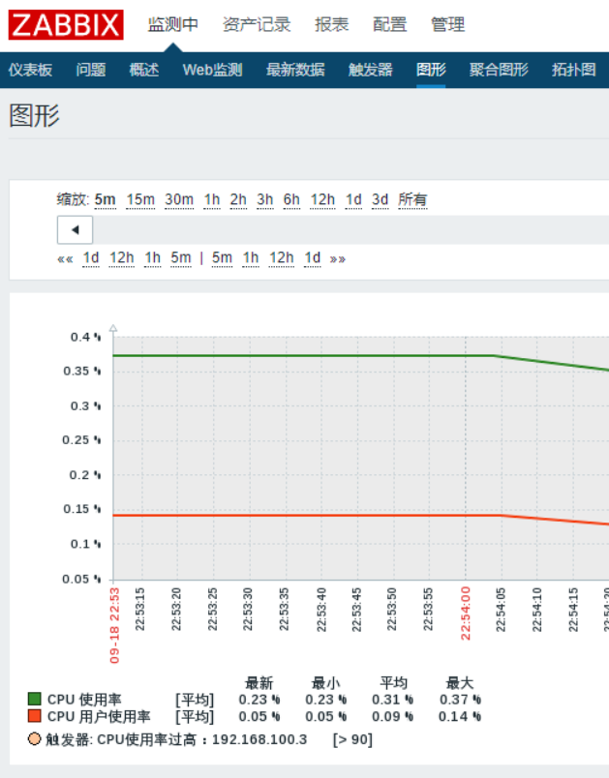Click the »» jump-forward arrows

(x=338, y=258)
